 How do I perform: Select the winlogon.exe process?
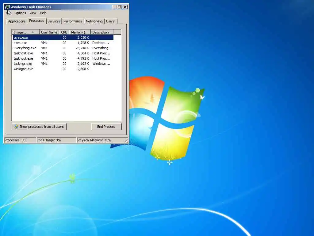pyautogui.click(x=63, y=69)
